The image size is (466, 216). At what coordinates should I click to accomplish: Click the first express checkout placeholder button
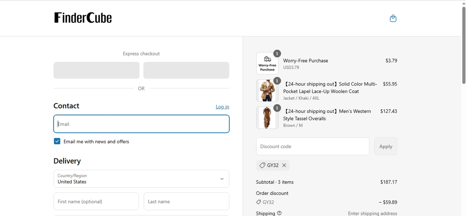point(96,70)
